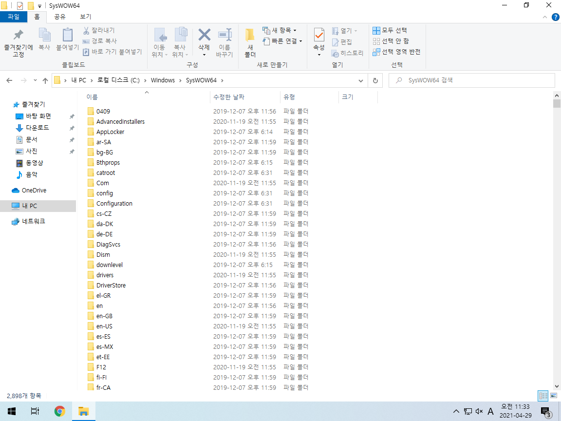This screenshot has height=421, width=561.
Task: Switch to the Share (공유) ribbon tab
Action: (60, 17)
